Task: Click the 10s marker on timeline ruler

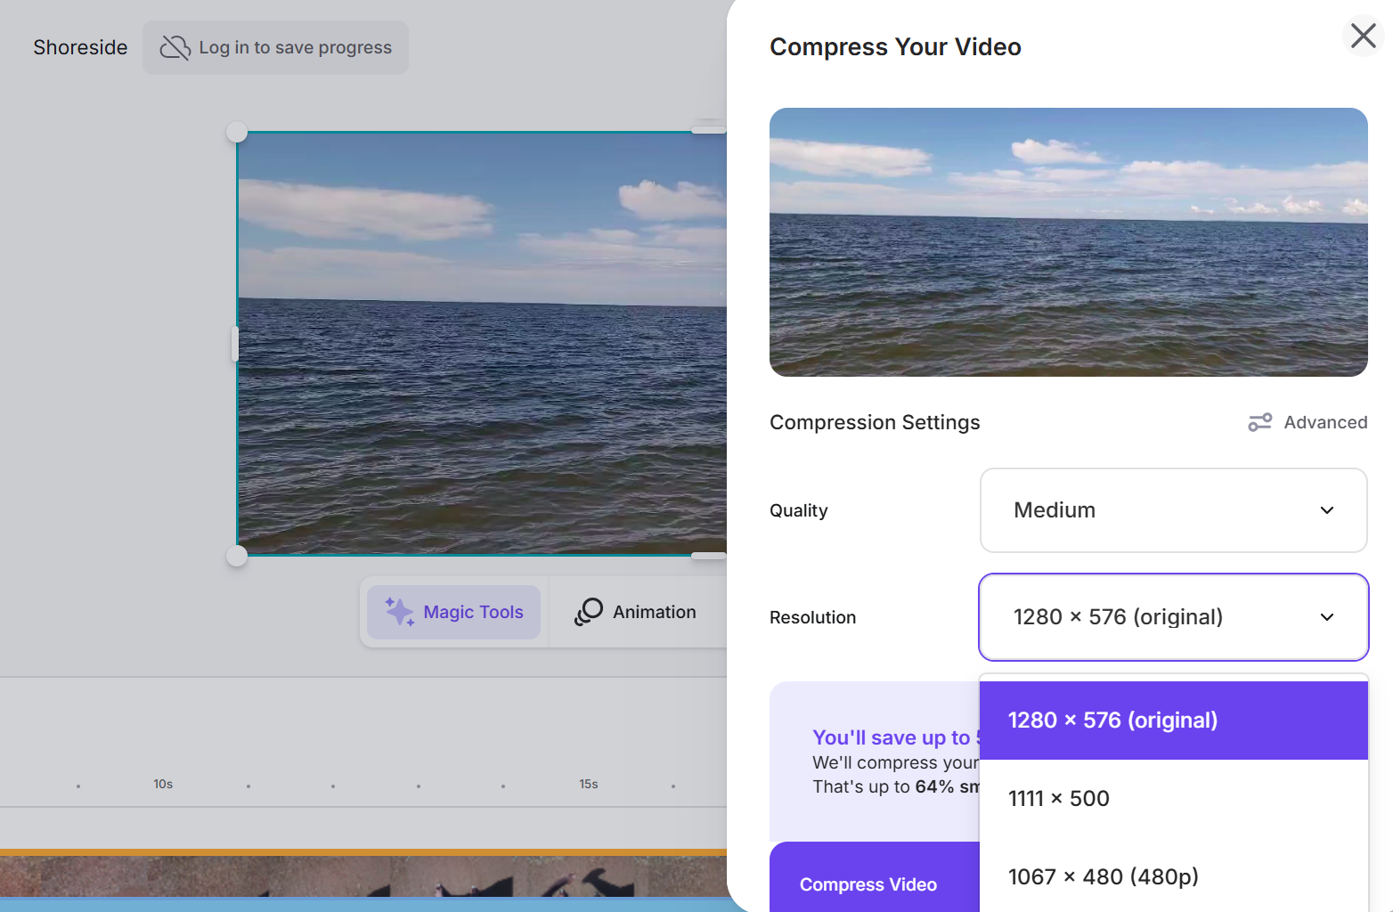Action: [x=163, y=784]
